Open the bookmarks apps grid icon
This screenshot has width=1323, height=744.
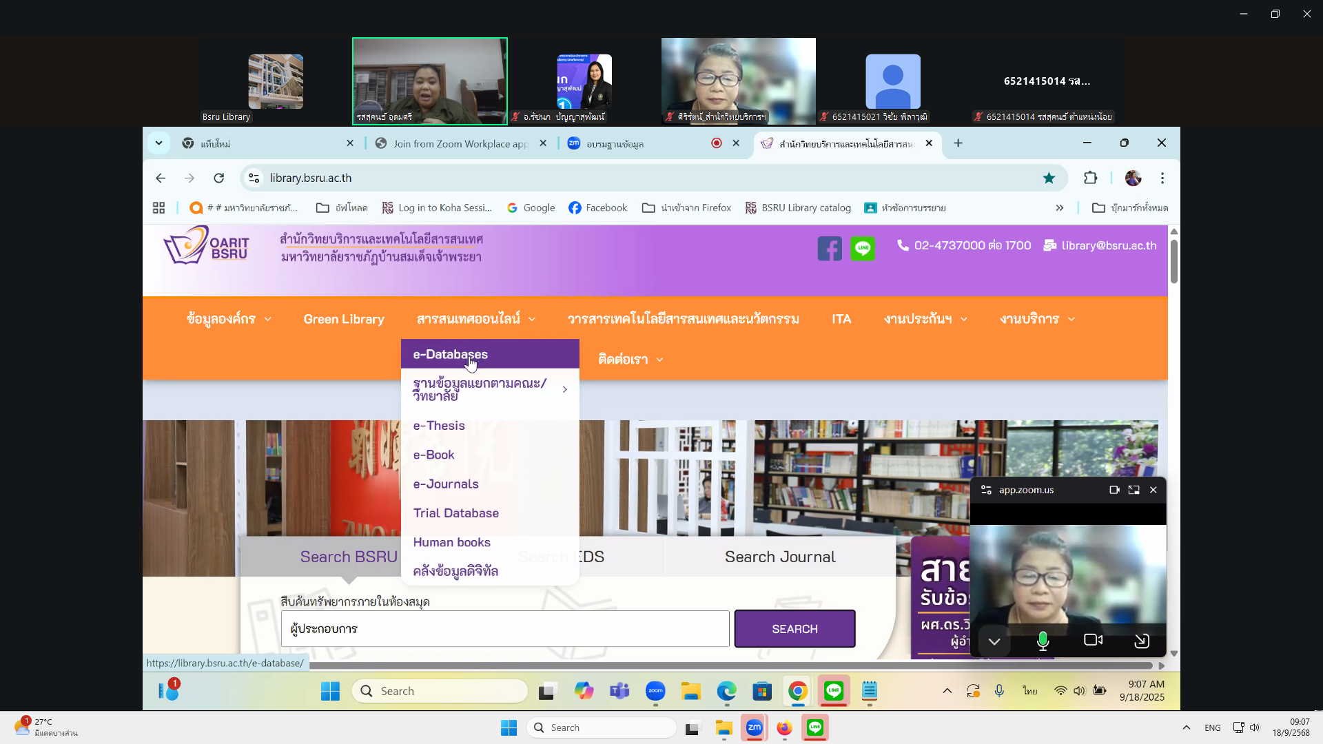[x=158, y=208]
